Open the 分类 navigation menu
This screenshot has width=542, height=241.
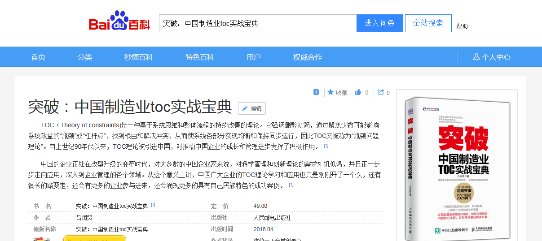[85, 57]
